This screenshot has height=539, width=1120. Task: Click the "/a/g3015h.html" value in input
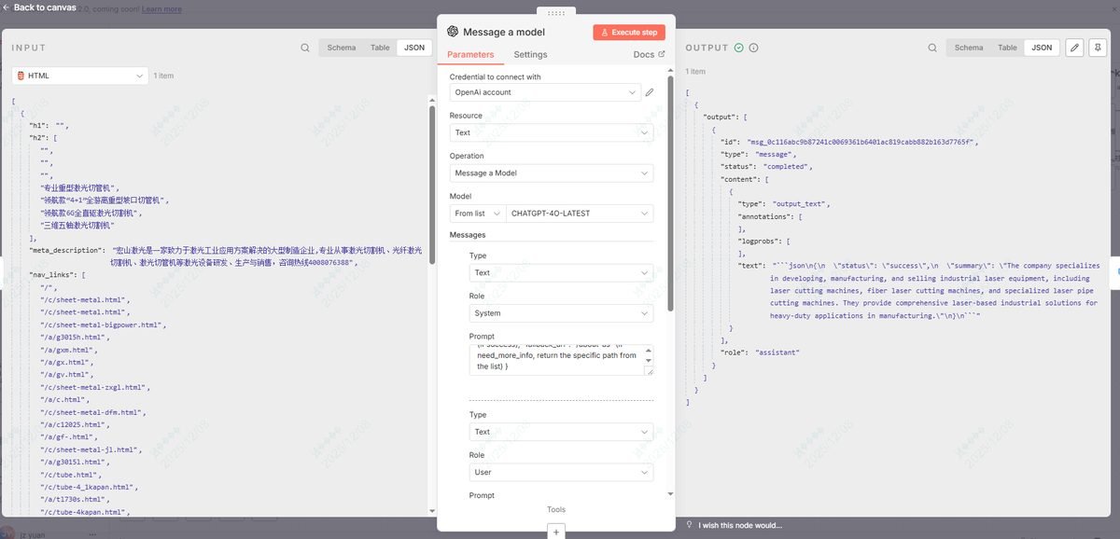click(74, 337)
